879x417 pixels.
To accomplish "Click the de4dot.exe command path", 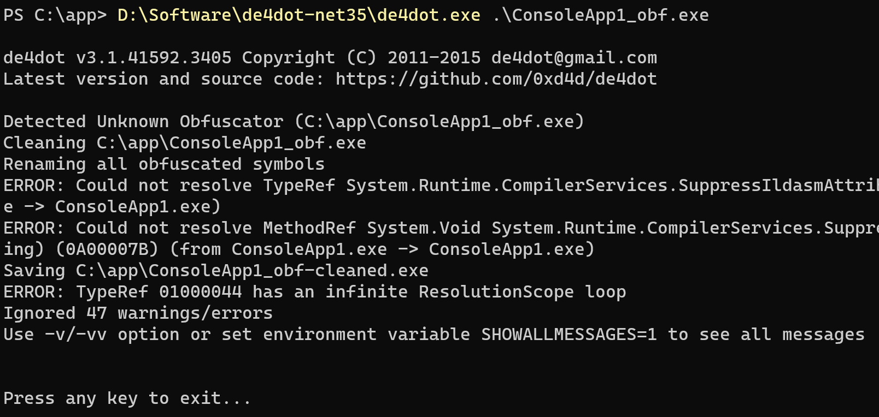I will click(x=298, y=15).
